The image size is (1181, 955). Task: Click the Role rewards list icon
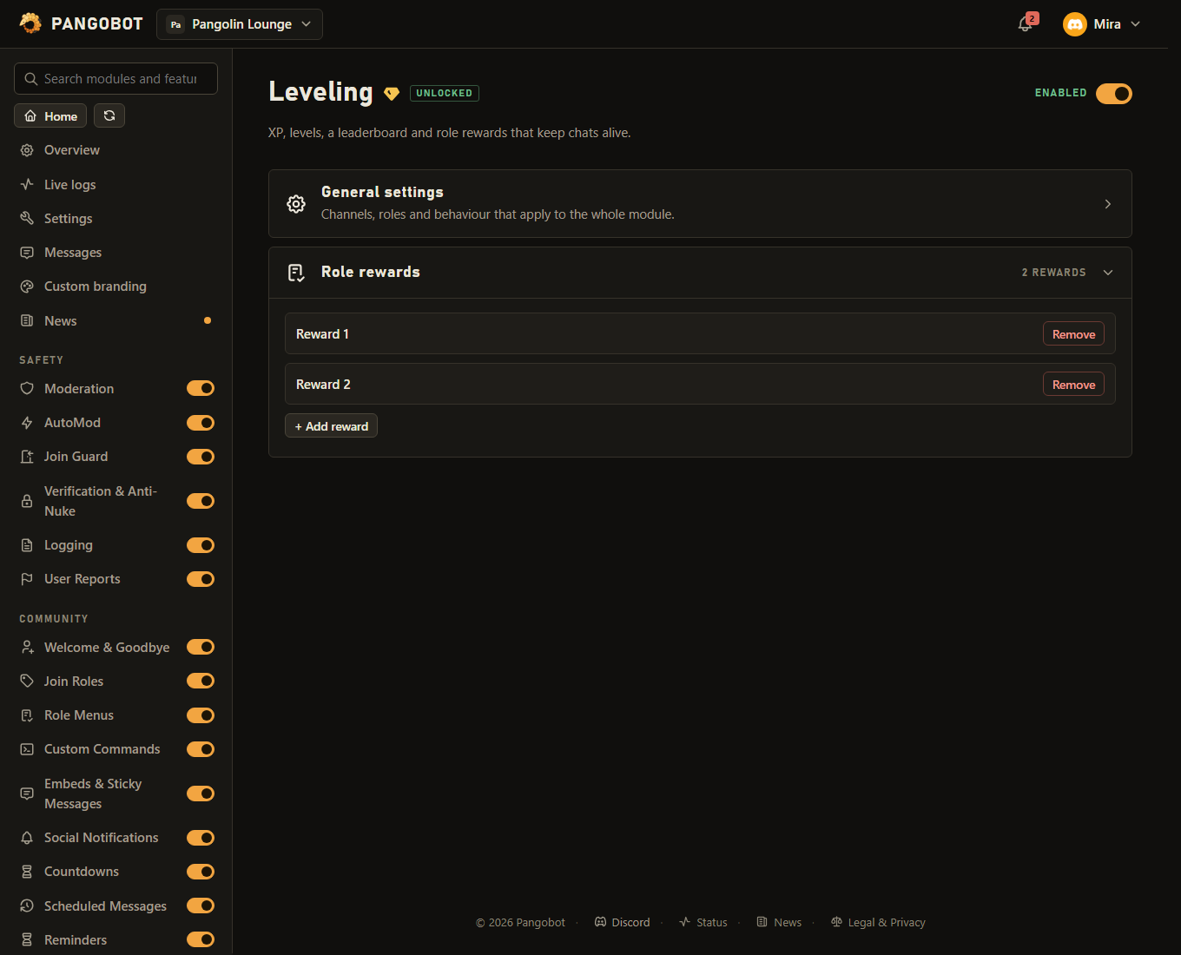[296, 273]
